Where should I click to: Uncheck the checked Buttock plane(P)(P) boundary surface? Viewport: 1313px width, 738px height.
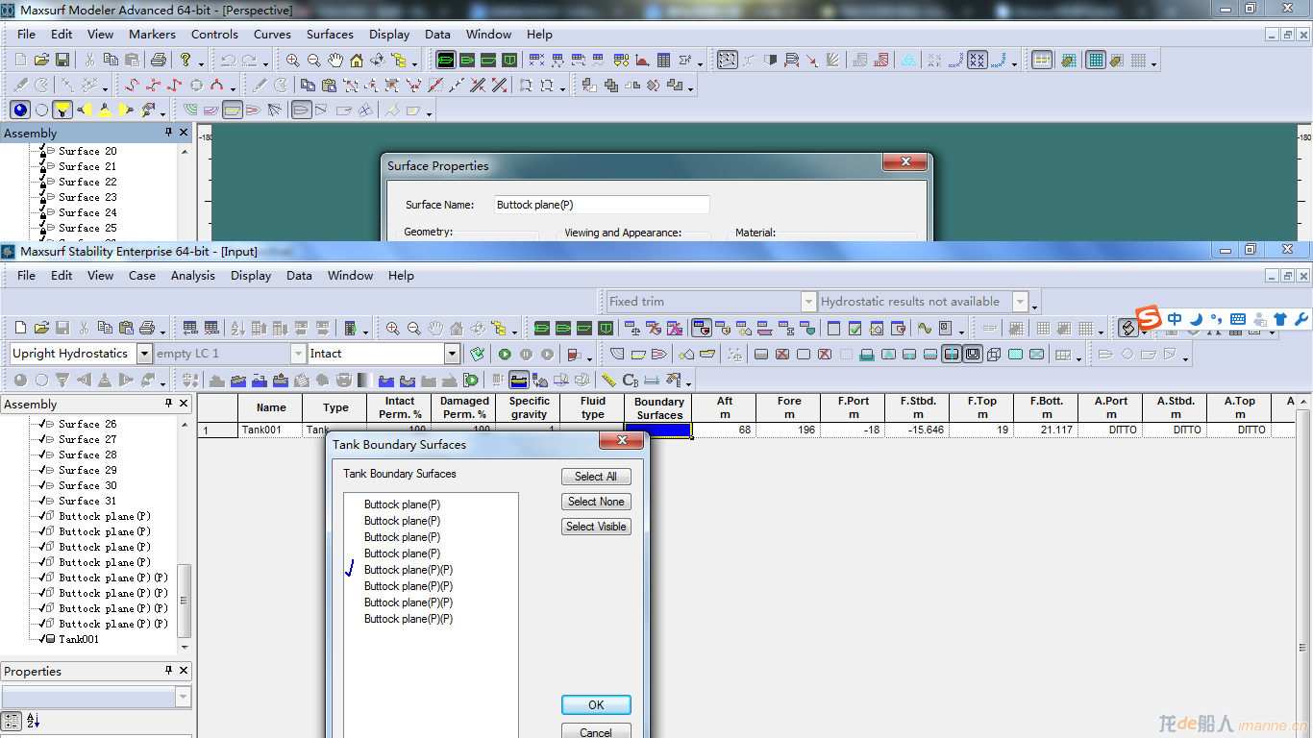click(x=351, y=569)
